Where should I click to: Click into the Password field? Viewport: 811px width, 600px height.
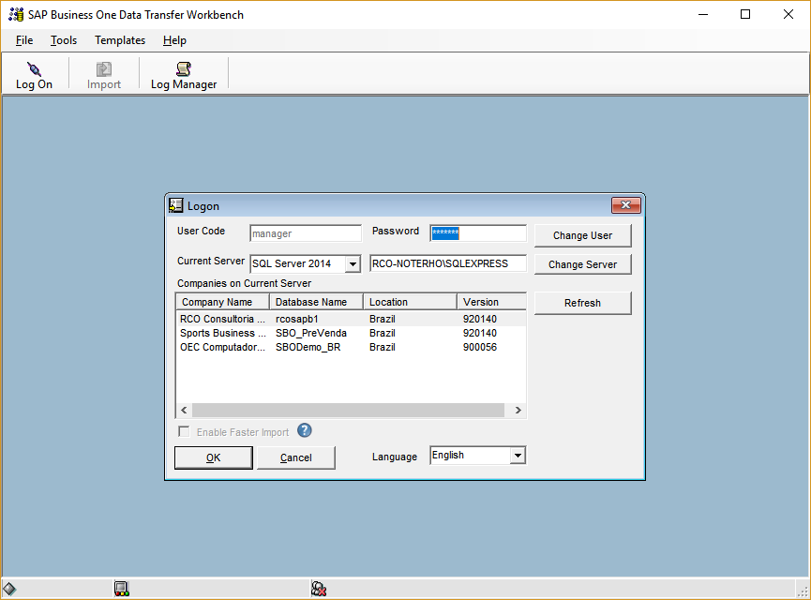(x=478, y=233)
